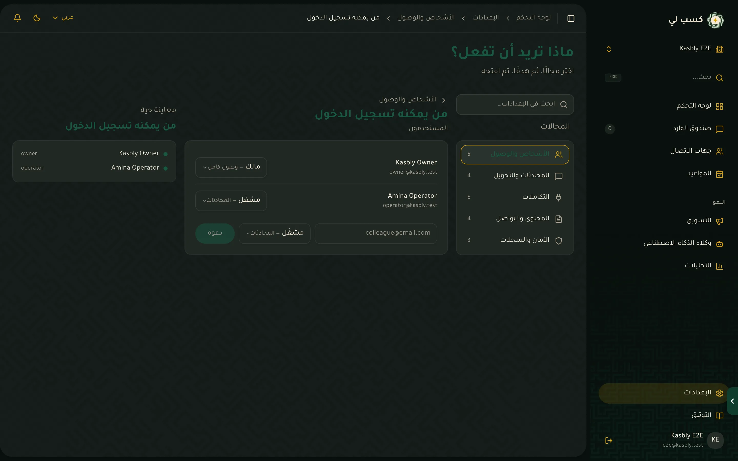Open جهات الاتصال contacts
738x461 pixels.
(665, 151)
